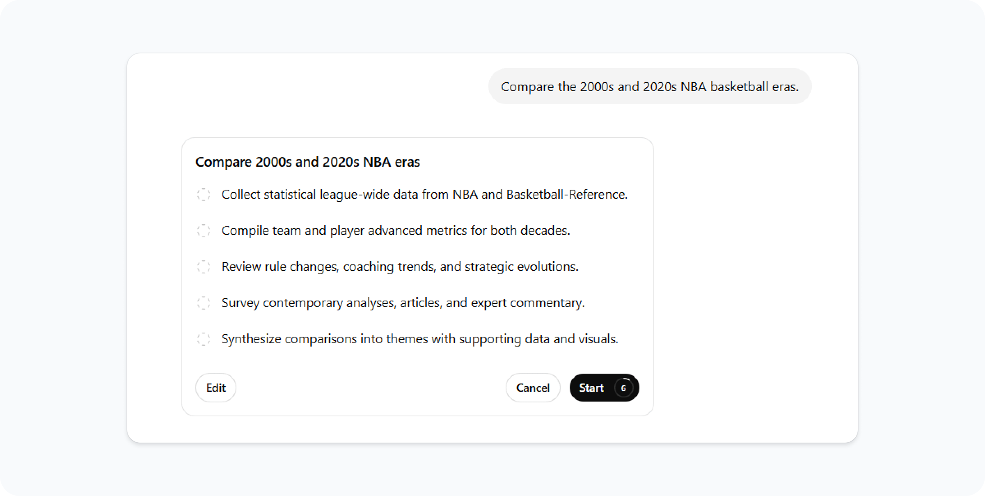This screenshot has width=985, height=496.
Task: Edit the research plan
Action: coord(215,388)
